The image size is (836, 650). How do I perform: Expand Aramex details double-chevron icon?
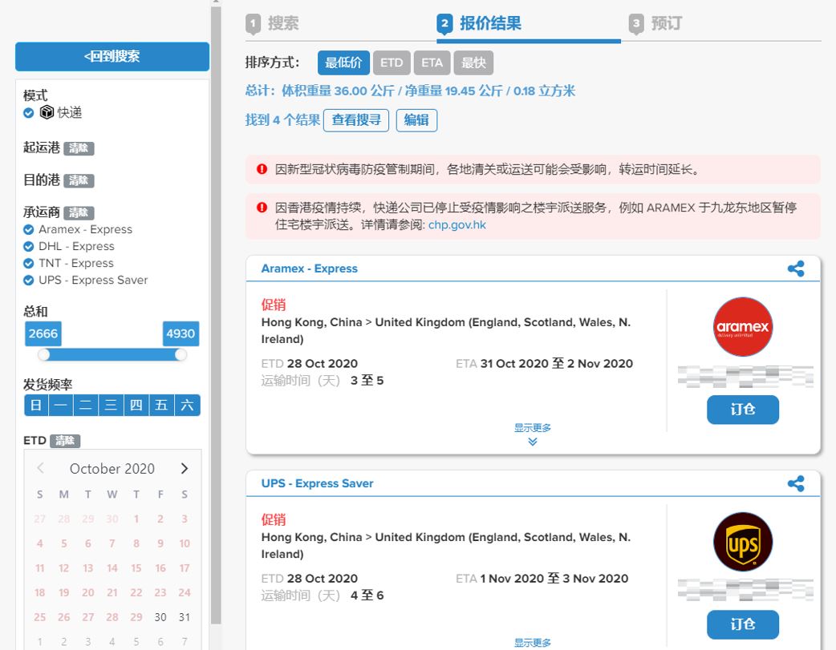[532, 442]
